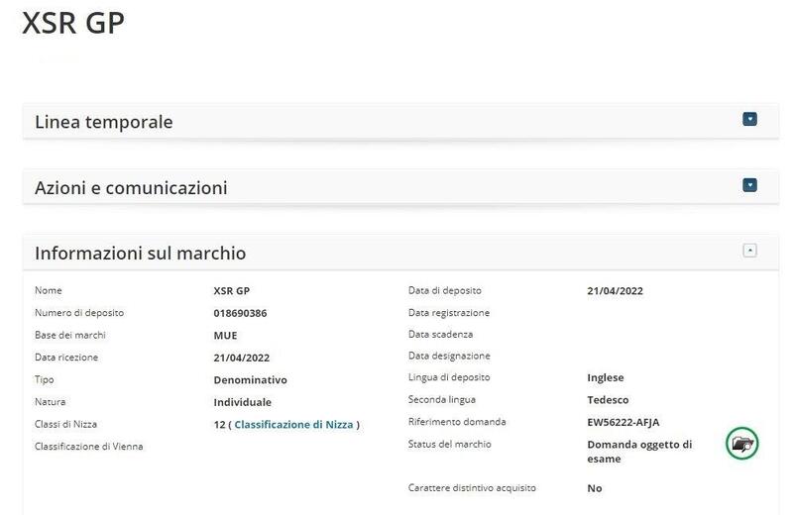The width and height of the screenshot is (793, 515).
Task: Click reference EW56222-AFJA
Action: point(623,422)
